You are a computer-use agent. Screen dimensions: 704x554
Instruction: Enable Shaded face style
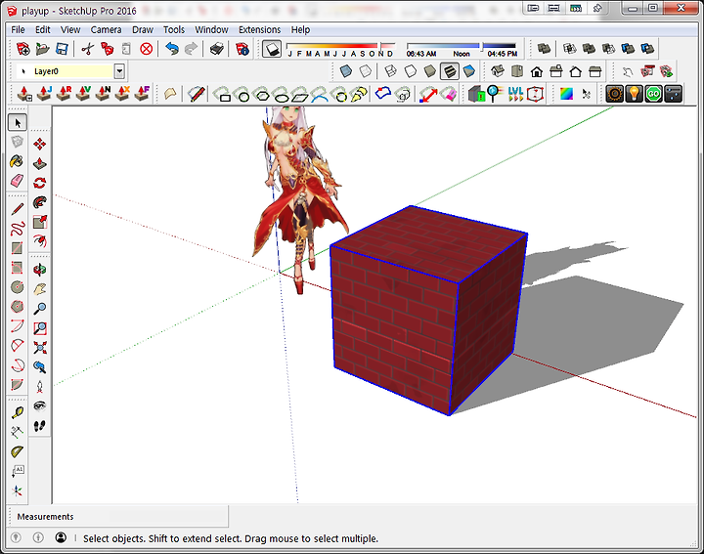(x=430, y=71)
